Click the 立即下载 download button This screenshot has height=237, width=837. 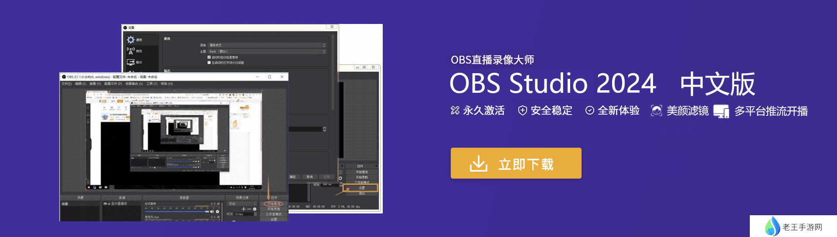pos(516,163)
